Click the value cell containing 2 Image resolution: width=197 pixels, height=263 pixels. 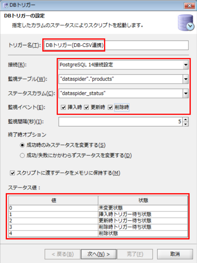pos(53,221)
